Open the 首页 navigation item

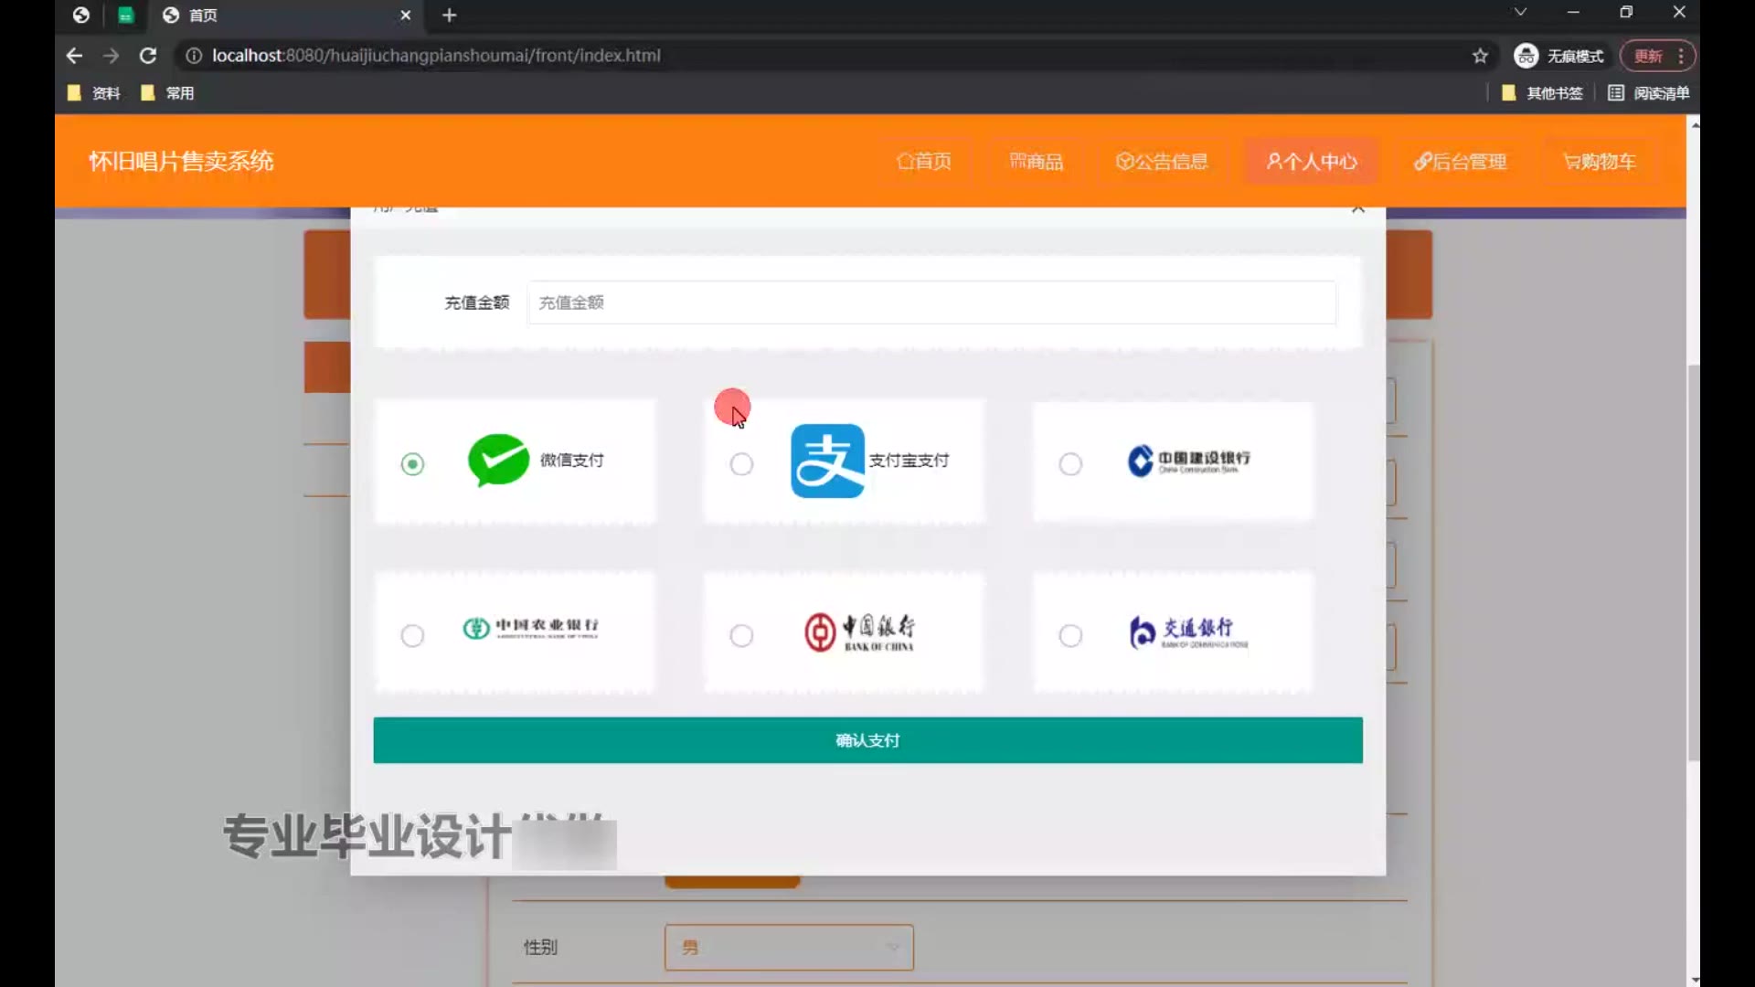pos(924,162)
